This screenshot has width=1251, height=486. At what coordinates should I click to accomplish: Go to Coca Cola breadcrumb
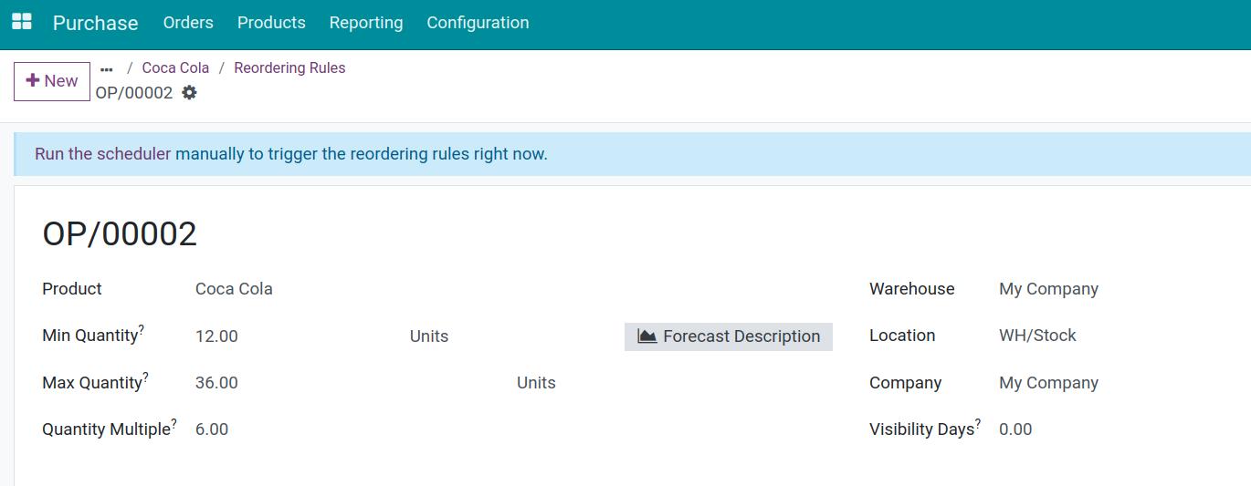(x=175, y=67)
